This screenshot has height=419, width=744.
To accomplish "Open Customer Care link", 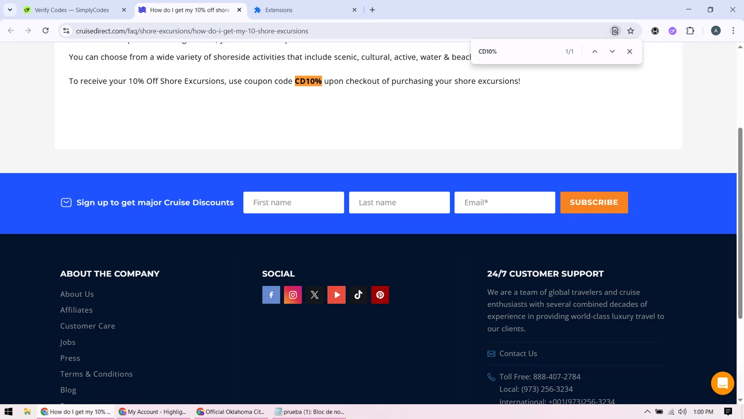I will [x=87, y=326].
